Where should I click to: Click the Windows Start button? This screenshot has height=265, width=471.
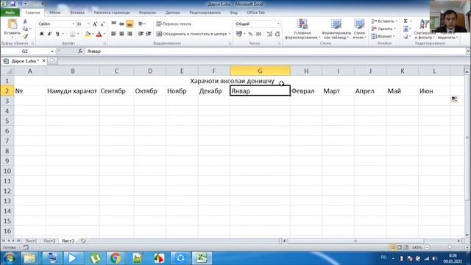(x=9, y=258)
